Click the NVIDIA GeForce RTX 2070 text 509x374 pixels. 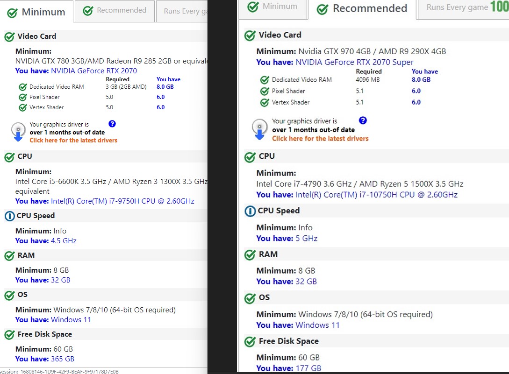pyautogui.click(x=94, y=71)
